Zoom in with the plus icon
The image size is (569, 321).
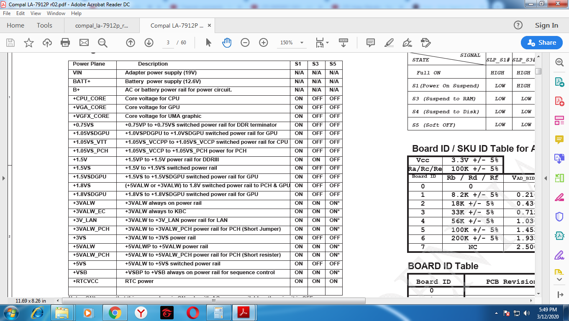click(x=264, y=43)
